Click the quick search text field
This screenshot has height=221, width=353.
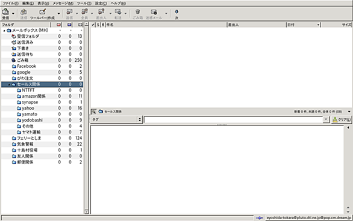[x=234, y=120]
